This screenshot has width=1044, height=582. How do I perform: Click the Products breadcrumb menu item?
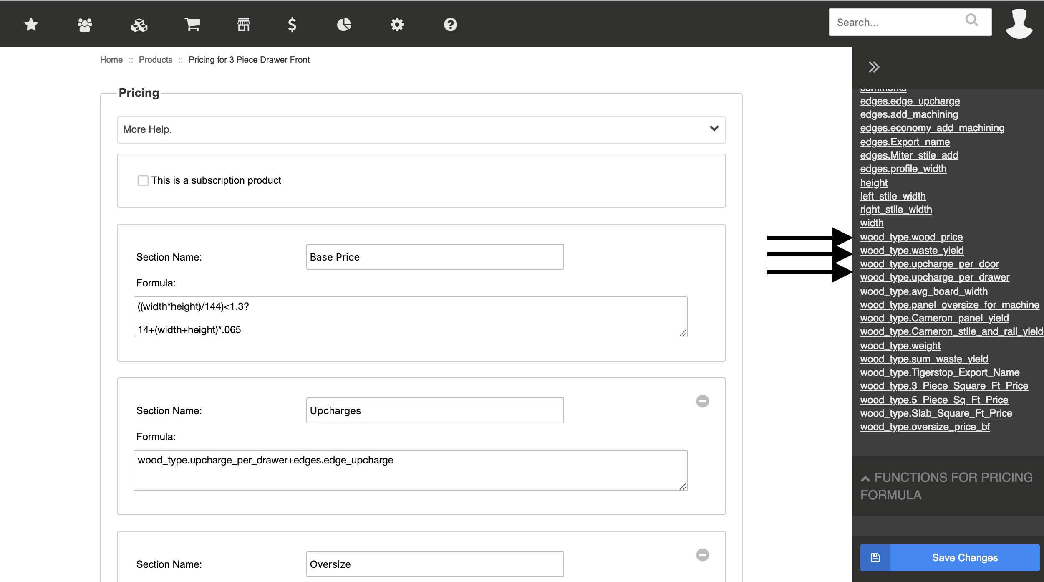tap(155, 59)
